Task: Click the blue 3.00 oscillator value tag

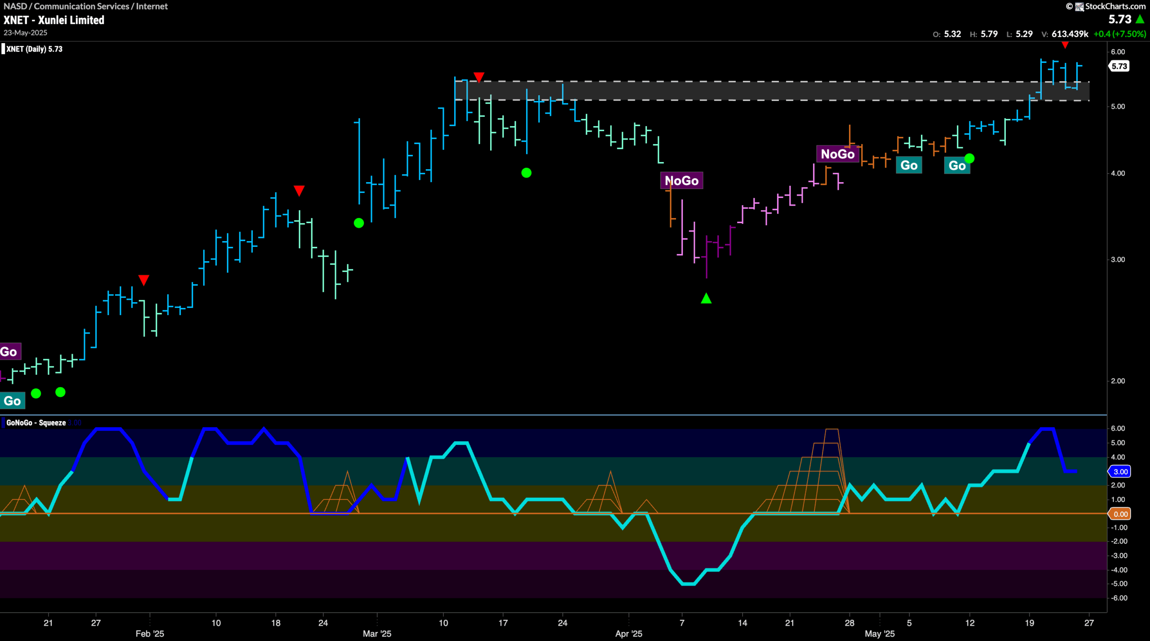Action: pos(1120,471)
